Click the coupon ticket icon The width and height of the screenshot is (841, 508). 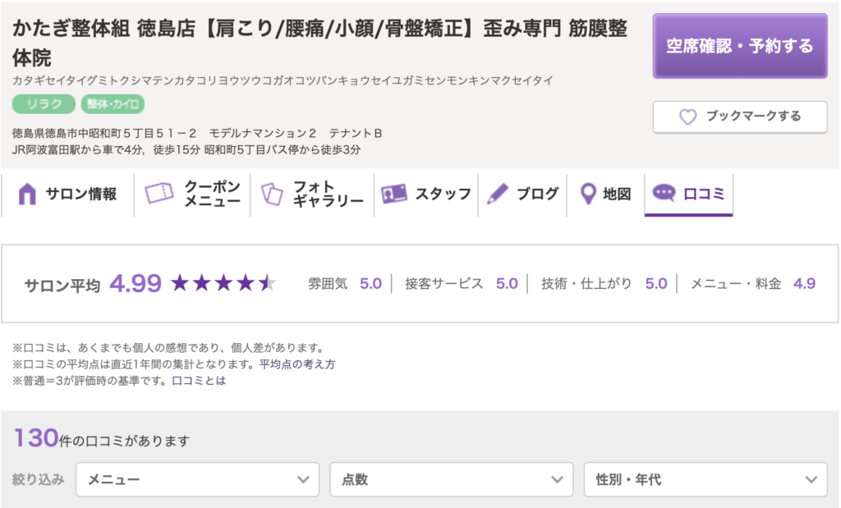[x=159, y=195]
